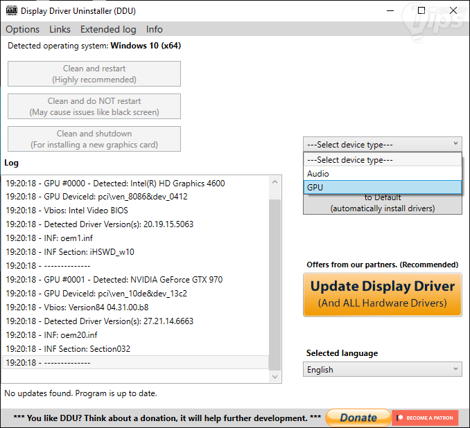Open the Options menu
The width and height of the screenshot is (470, 428).
[22, 29]
